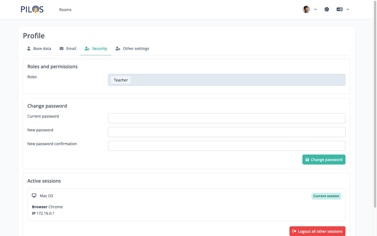
Task: Focus the Current password field
Action: tap(226, 118)
